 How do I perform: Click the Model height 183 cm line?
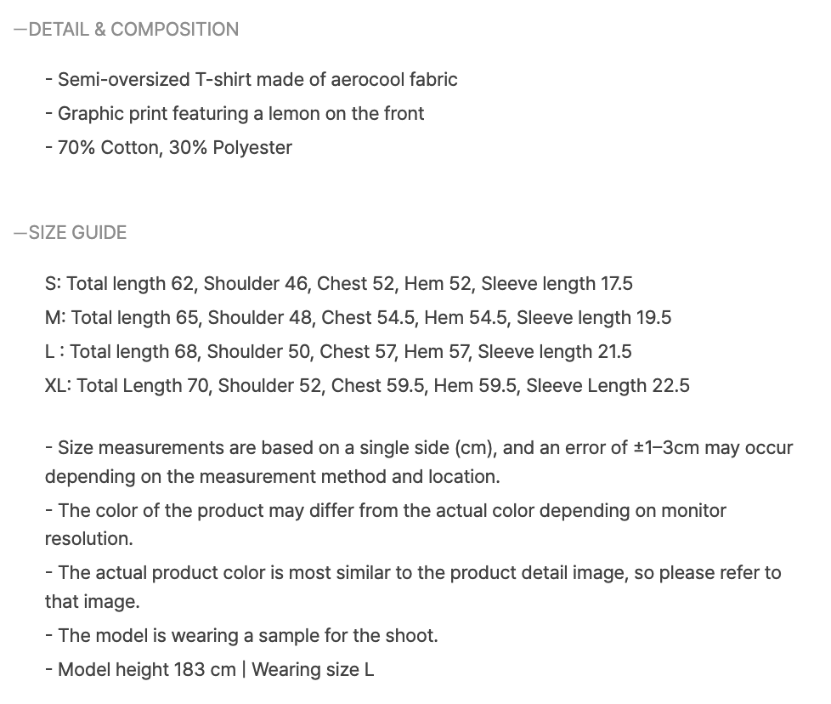(209, 669)
